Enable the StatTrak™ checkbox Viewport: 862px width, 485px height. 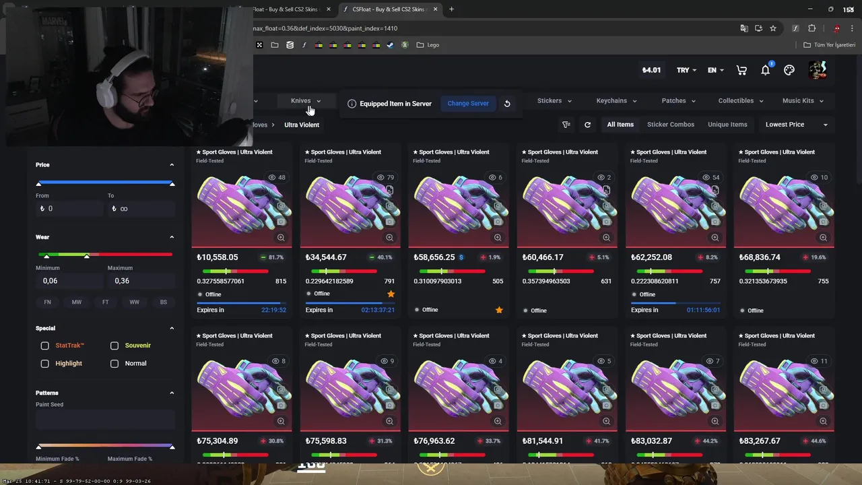pos(45,346)
